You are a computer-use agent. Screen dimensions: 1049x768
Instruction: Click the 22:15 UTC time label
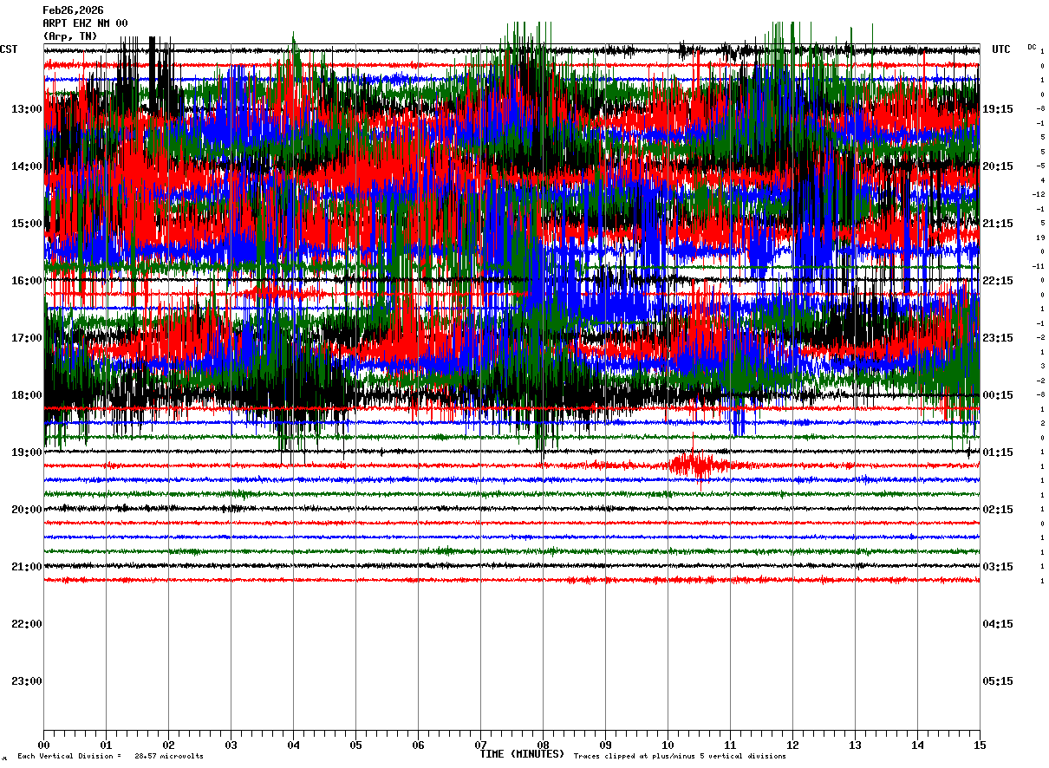point(998,281)
